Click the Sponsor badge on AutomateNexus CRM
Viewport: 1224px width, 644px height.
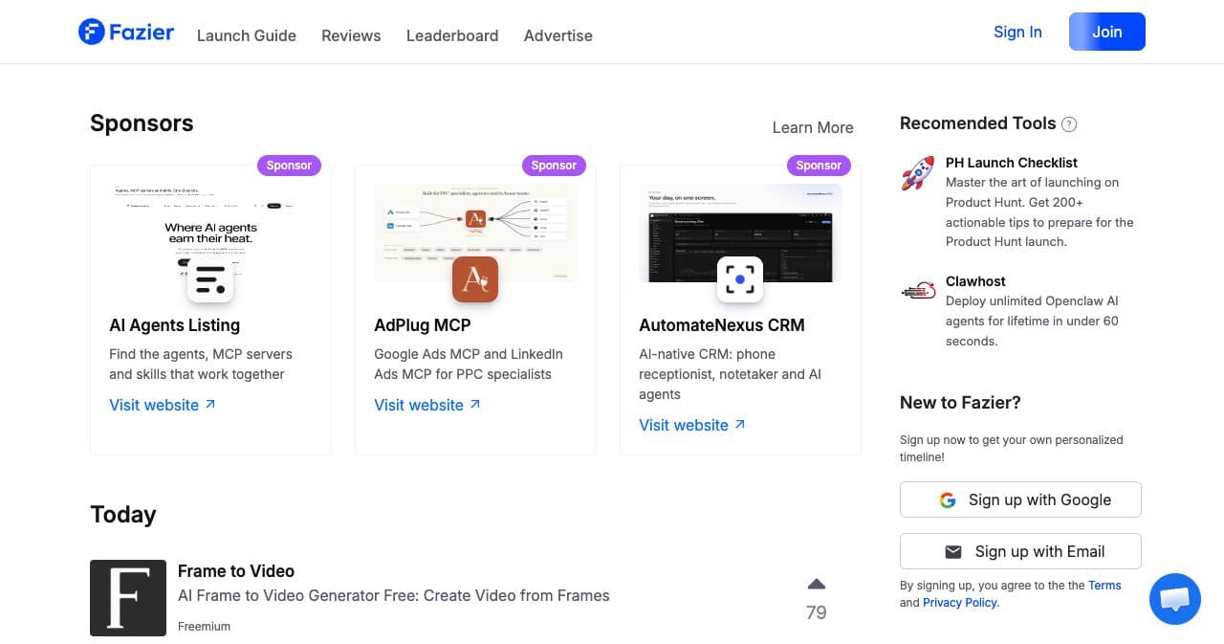tap(819, 165)
